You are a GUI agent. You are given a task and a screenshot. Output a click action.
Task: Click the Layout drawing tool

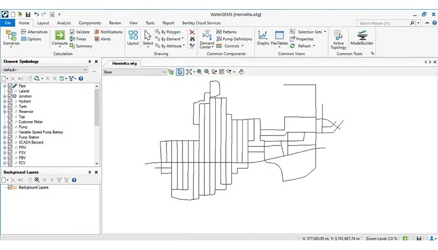click(x=133, y=38)
